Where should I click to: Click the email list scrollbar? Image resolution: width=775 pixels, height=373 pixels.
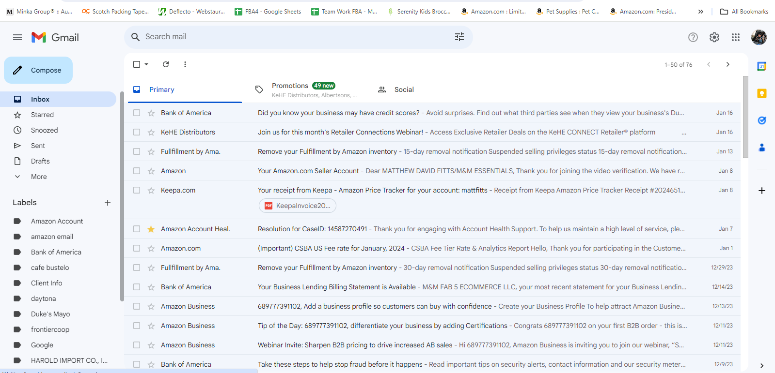pyautogui.click(x=745, y=116)
